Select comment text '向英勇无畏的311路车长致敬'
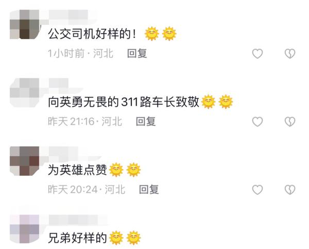Image resolution: width=309 pixels, height=249 pixels. pyautogui.click(x=124, y=102)
